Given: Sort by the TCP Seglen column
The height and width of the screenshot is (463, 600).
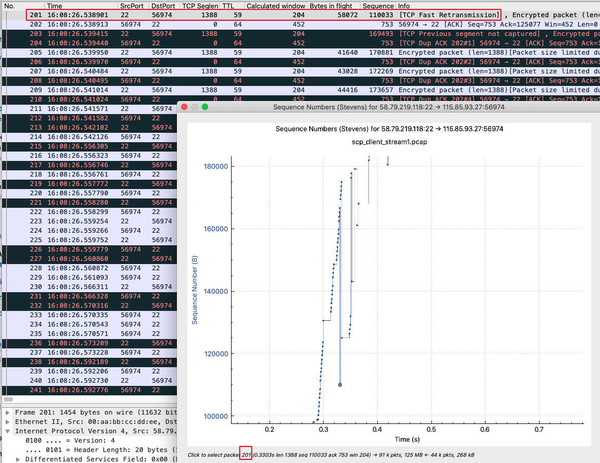Looking at the screenshot, I should [x=199, y=6].
